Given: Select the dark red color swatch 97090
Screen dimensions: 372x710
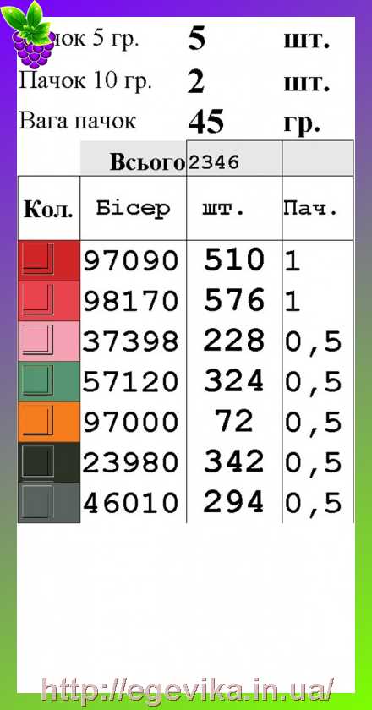Looking at the screenshot, I should 49,260.
